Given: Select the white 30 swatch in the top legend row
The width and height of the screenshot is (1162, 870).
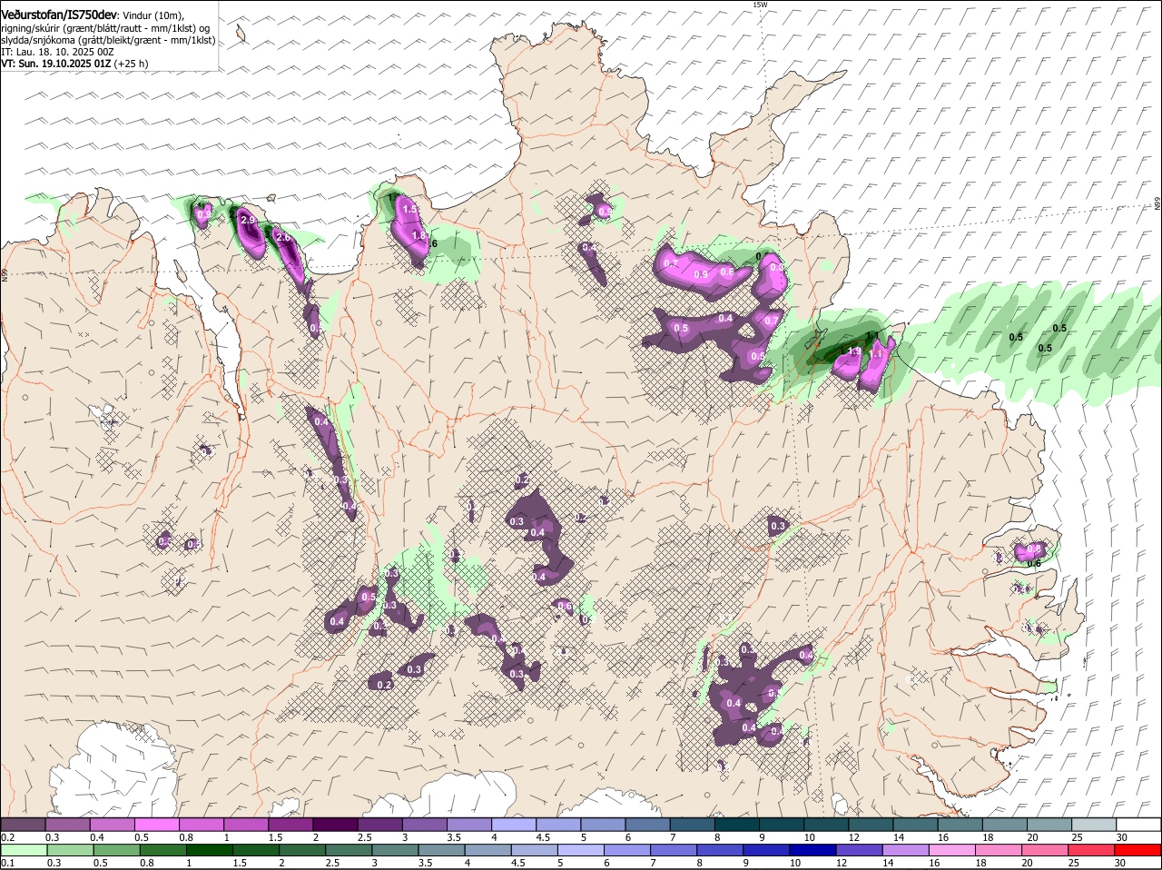Looking at the screenshot, I should [1137, 824].
